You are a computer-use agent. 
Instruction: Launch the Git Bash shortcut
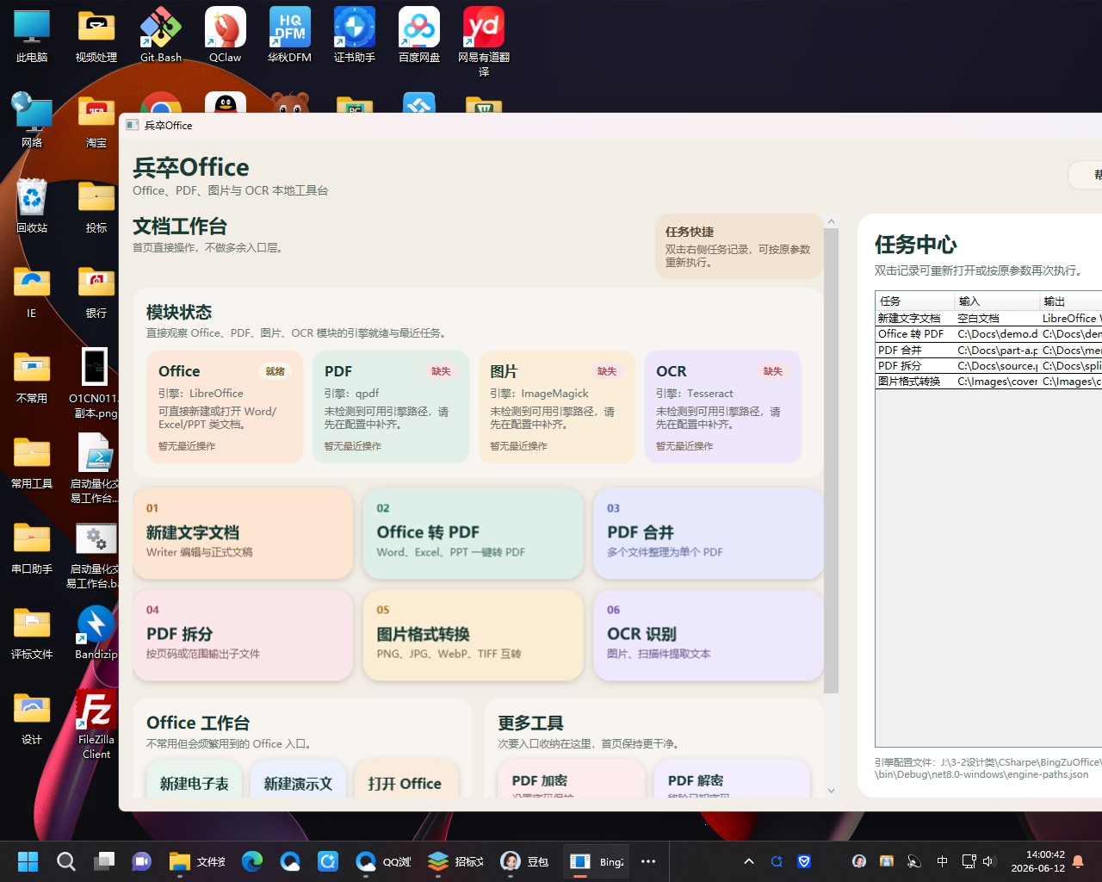[x=161, y=34]
